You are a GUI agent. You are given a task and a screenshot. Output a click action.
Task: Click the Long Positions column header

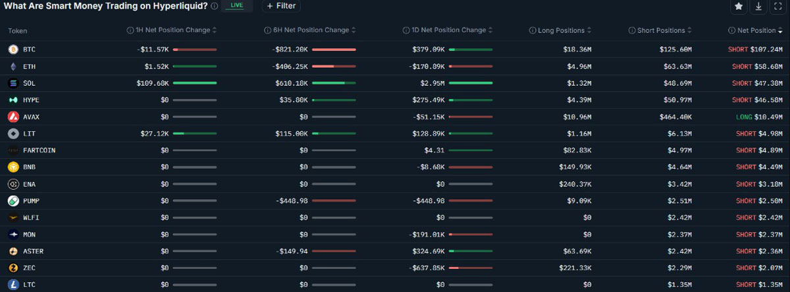(560, 30)
